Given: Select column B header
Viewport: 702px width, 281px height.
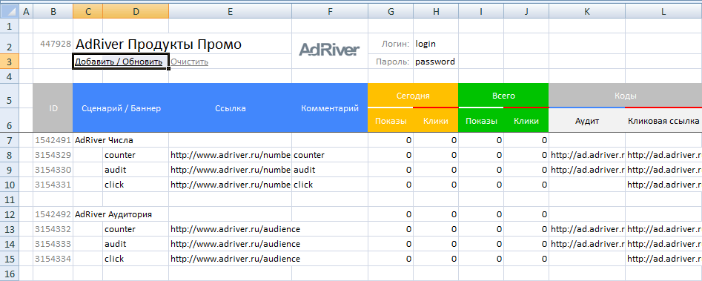Looking at the screenshot, I should [x=53, y=12].
